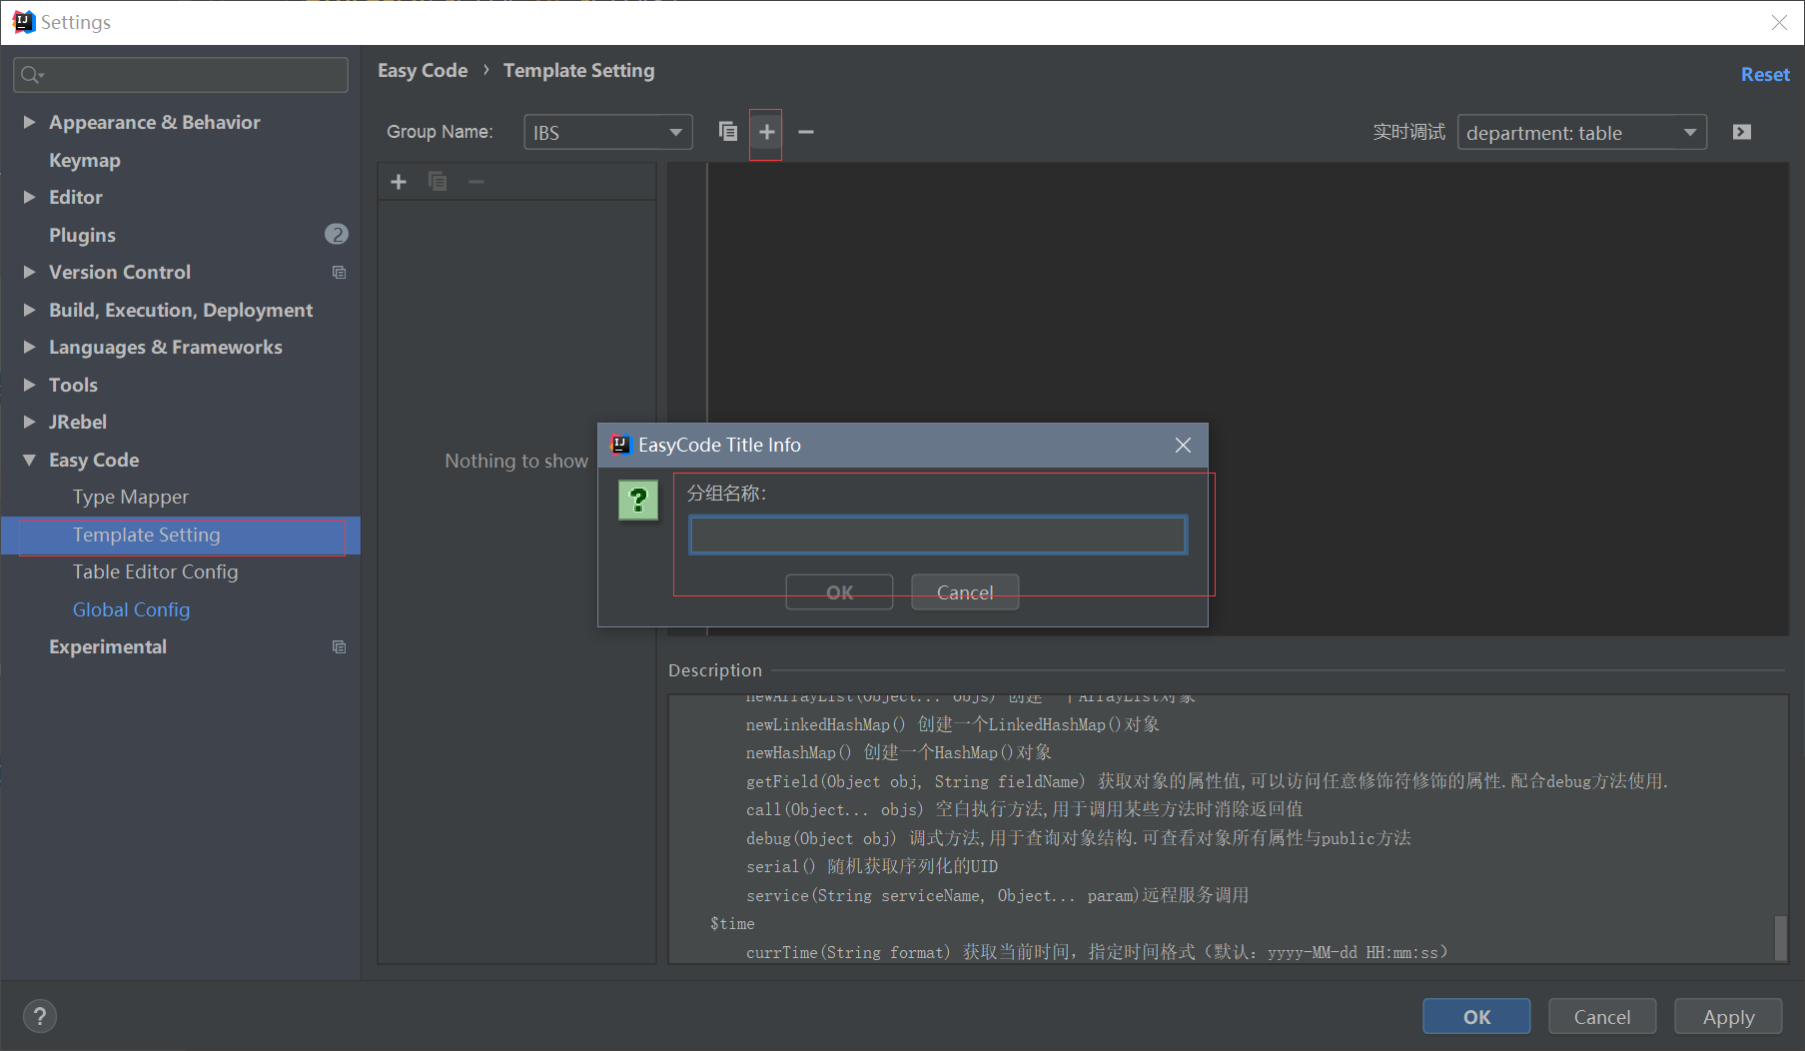This screenshot has height=1051, width=1805.
Task: Click Apply at the bottom right
Action: point(1727,1016)
